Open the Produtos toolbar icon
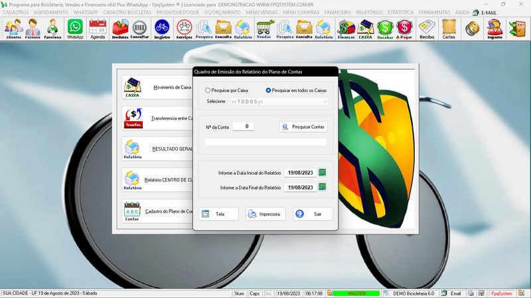This screenshot has width=531, height=298. (120, 29)
